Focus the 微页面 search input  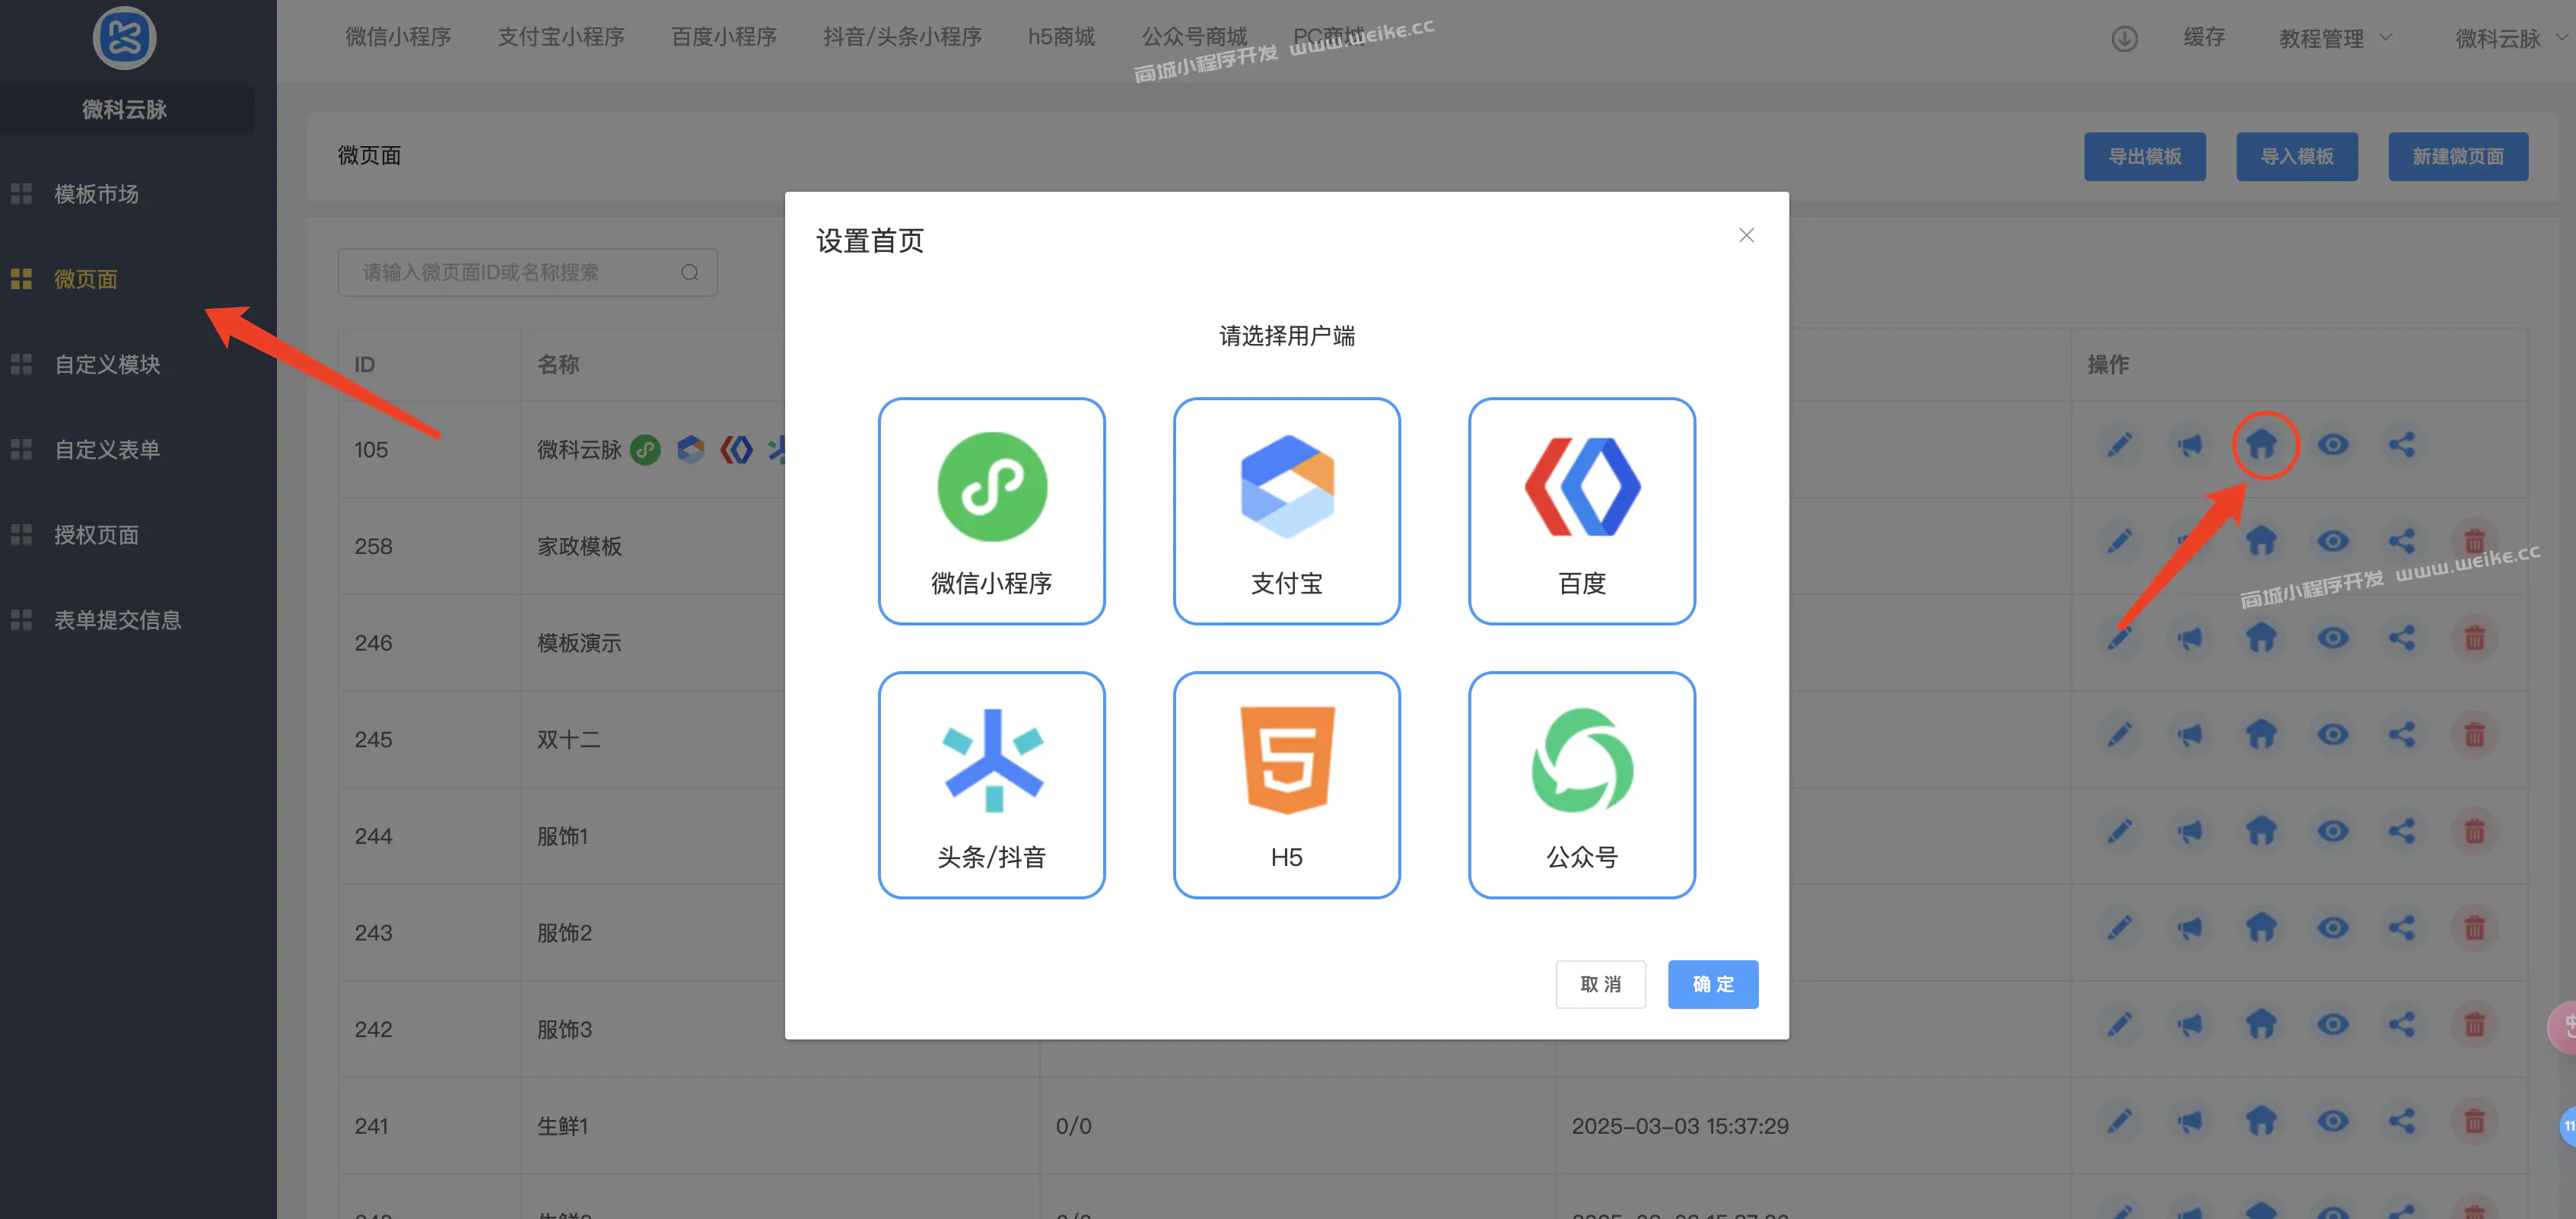[x=527, y=272]
